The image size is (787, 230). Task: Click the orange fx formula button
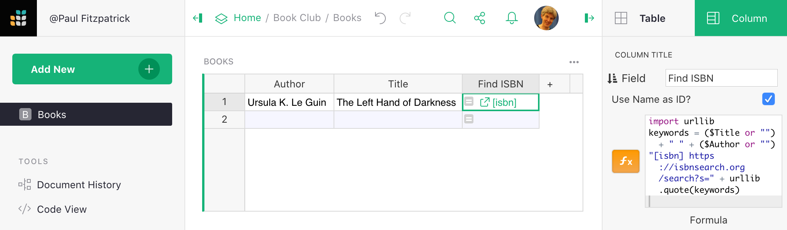point(626,161)
